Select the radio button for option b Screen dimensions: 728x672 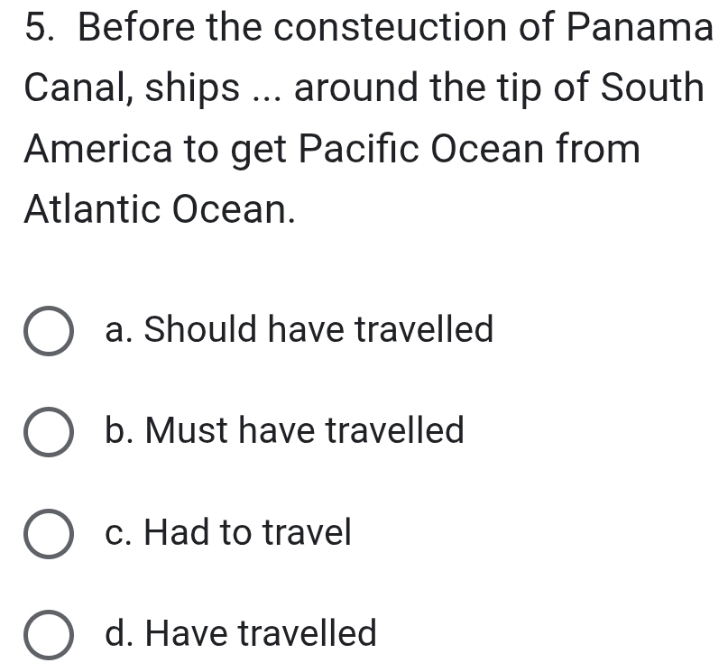click(48, 434)
